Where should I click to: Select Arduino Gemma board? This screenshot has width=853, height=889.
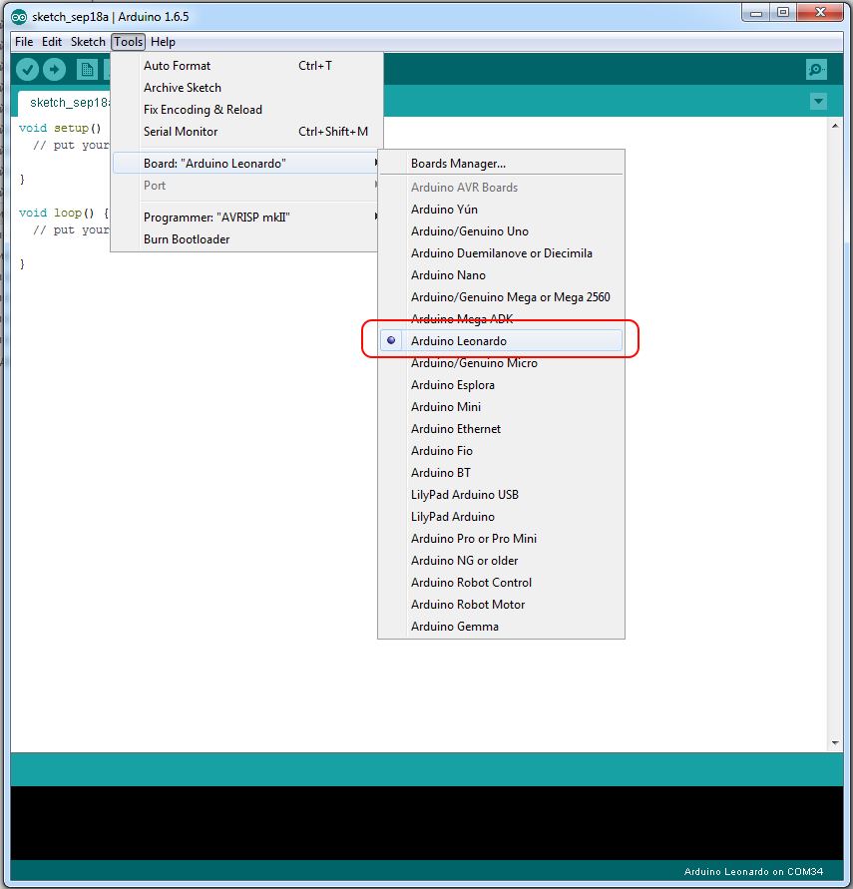(x=501, y=627)
